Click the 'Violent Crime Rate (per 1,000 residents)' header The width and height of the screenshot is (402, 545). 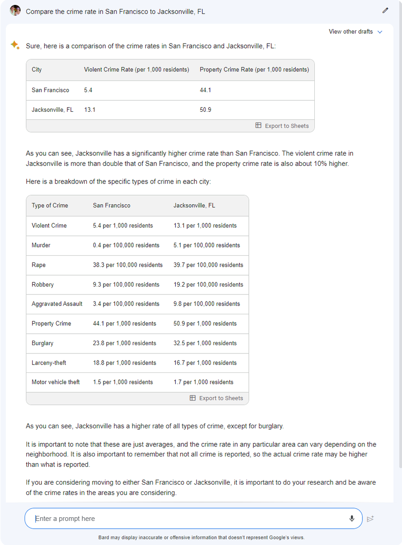(x=136, y=69)
